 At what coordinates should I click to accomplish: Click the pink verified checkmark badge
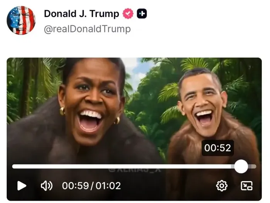coord(128,13)
